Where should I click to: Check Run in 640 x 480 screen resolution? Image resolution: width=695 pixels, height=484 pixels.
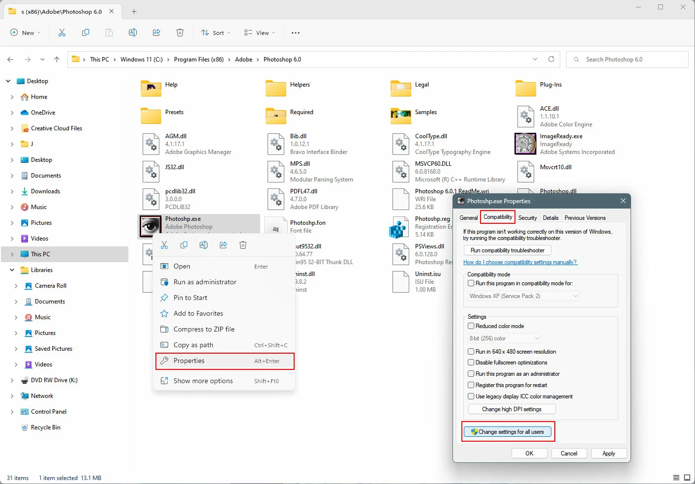(471, 352)
